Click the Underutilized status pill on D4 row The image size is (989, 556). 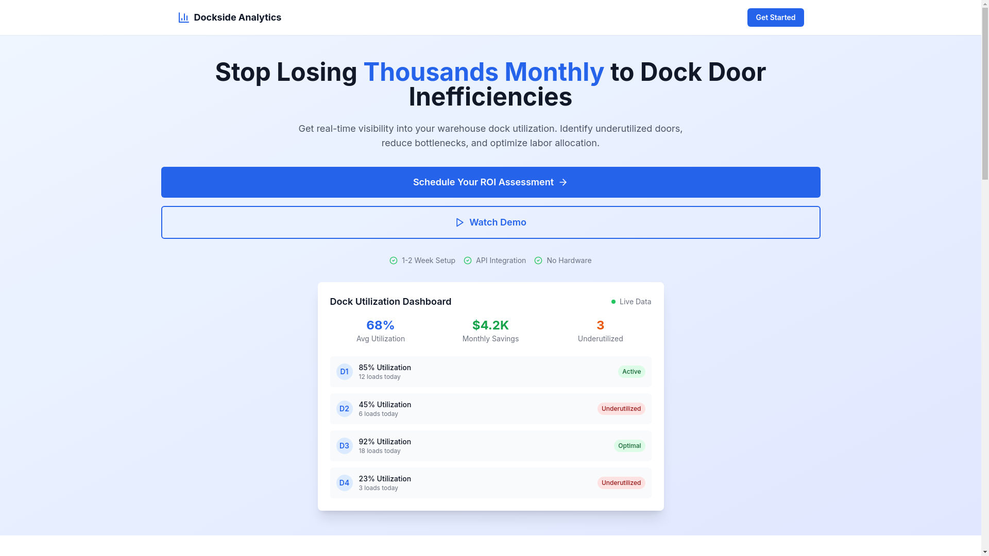[621, 483]
